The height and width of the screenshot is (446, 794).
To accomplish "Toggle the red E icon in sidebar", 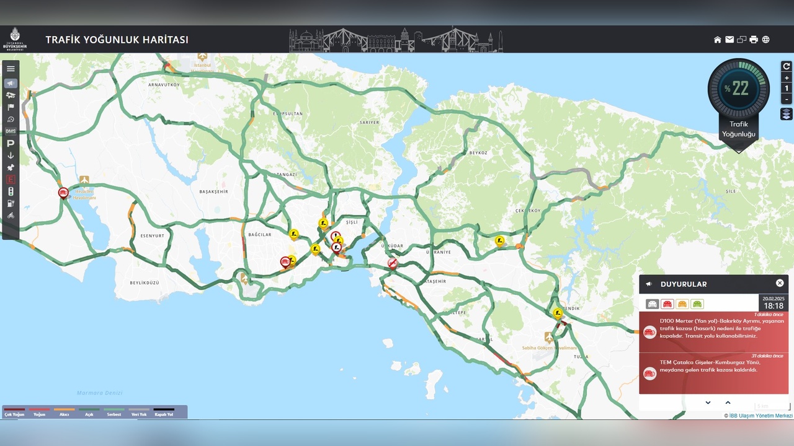I will 11,180.
